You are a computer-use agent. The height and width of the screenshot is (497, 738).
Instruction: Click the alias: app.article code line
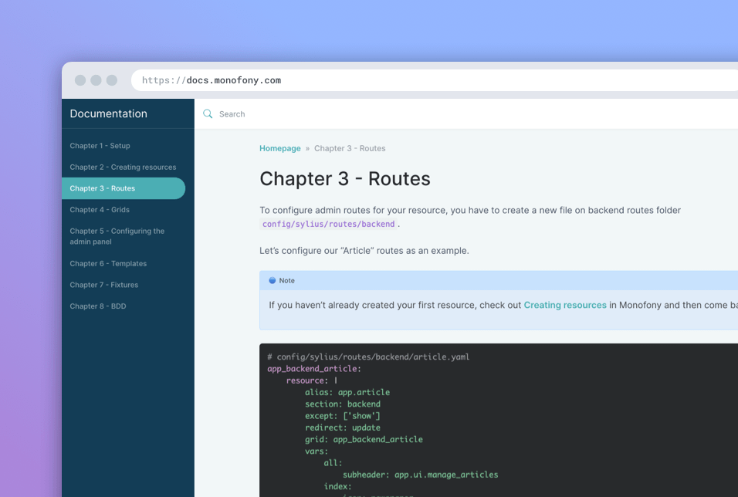pyautogui.click(x=347, y=392)
